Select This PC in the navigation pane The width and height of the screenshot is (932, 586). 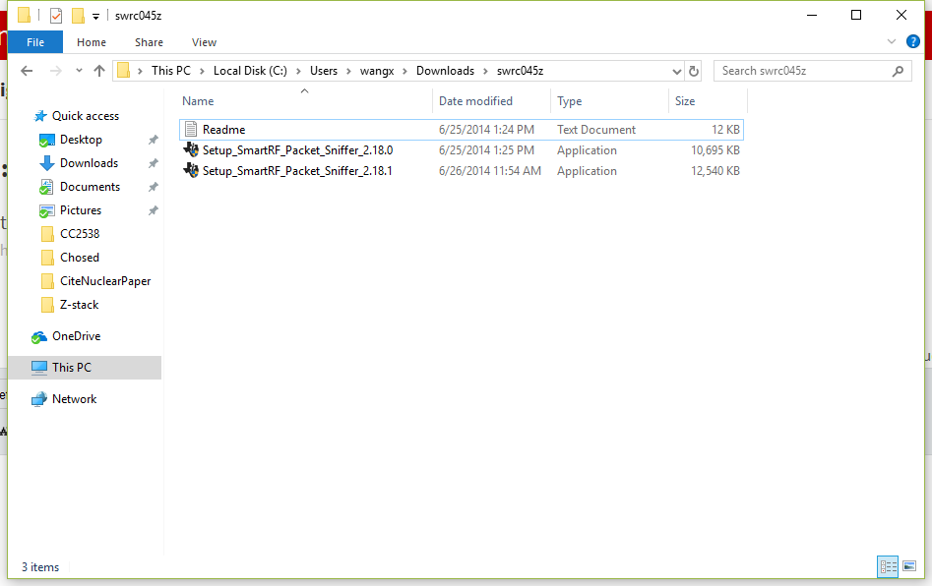pyautogui.click(x=85, y=368)
